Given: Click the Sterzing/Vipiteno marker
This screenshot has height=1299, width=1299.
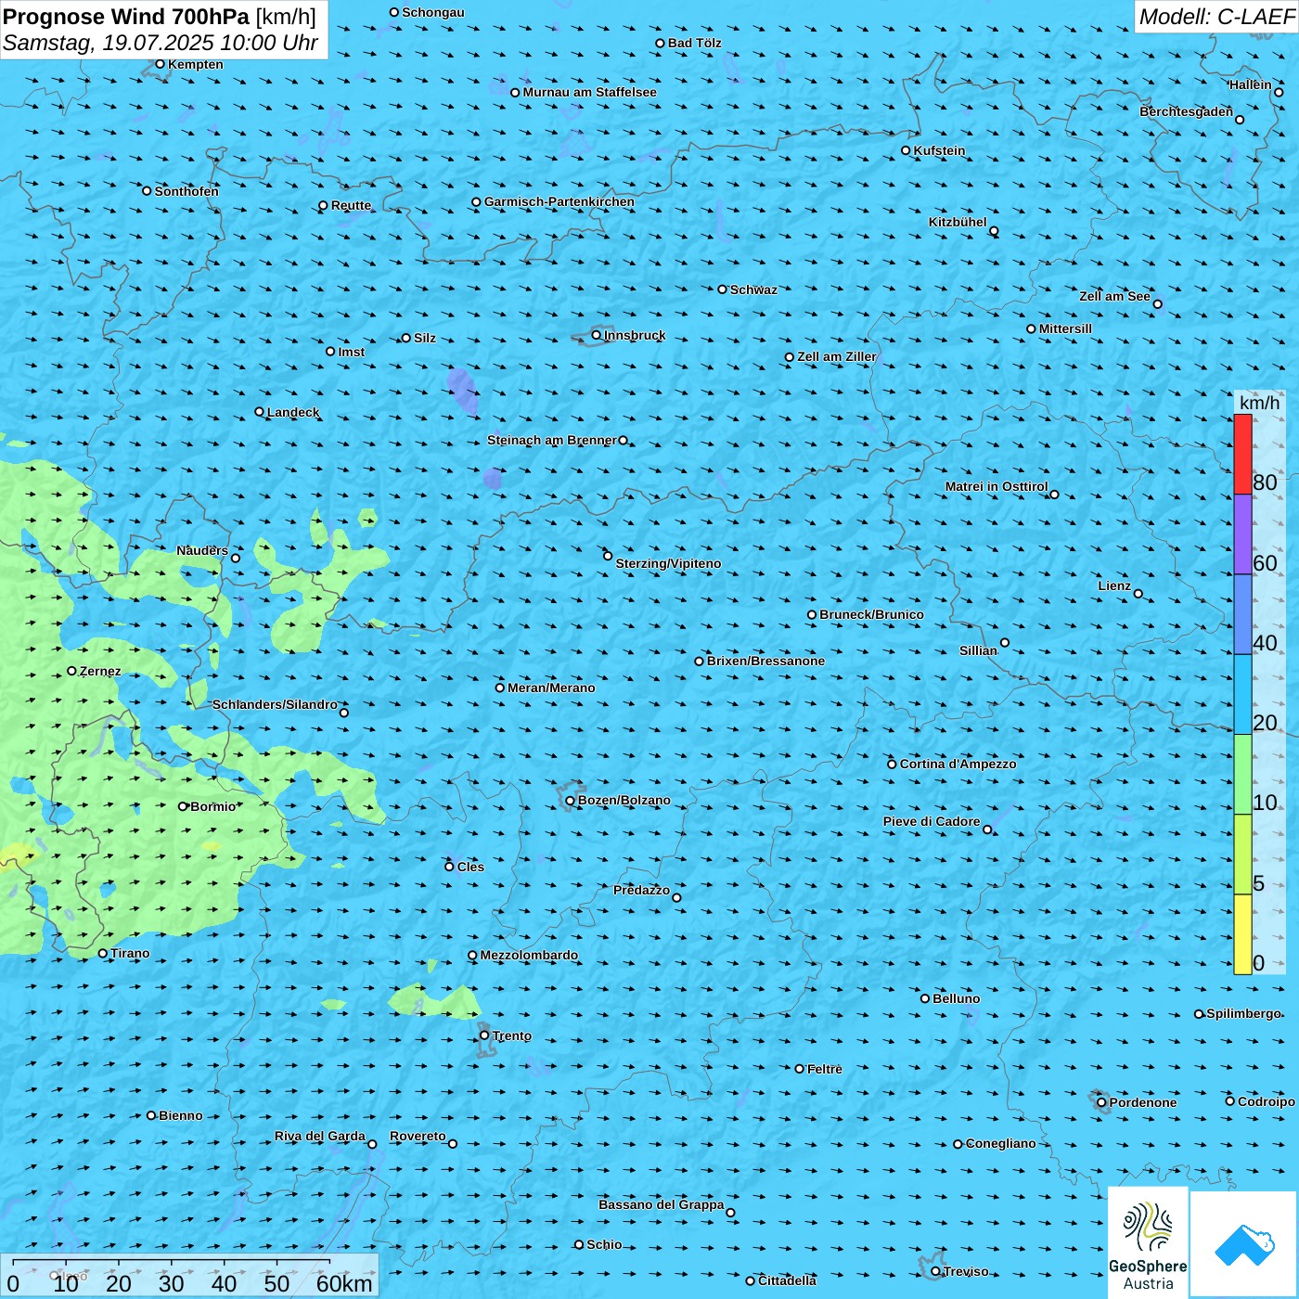Looking at the screenshot, I should pos(608,557).
